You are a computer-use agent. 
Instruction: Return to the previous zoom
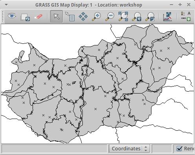coord(137,16)
